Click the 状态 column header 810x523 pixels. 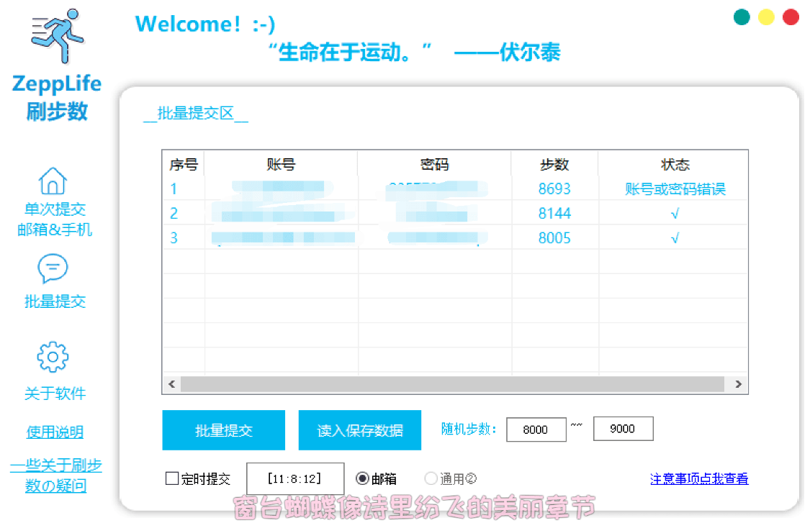pyautogui.click(x=675, y=164)
